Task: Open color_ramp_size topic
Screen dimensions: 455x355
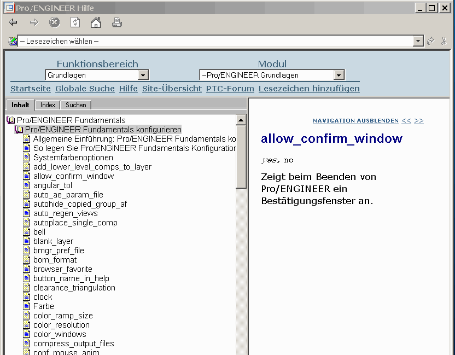Action: pyautogui.click(x=63, y=315)
